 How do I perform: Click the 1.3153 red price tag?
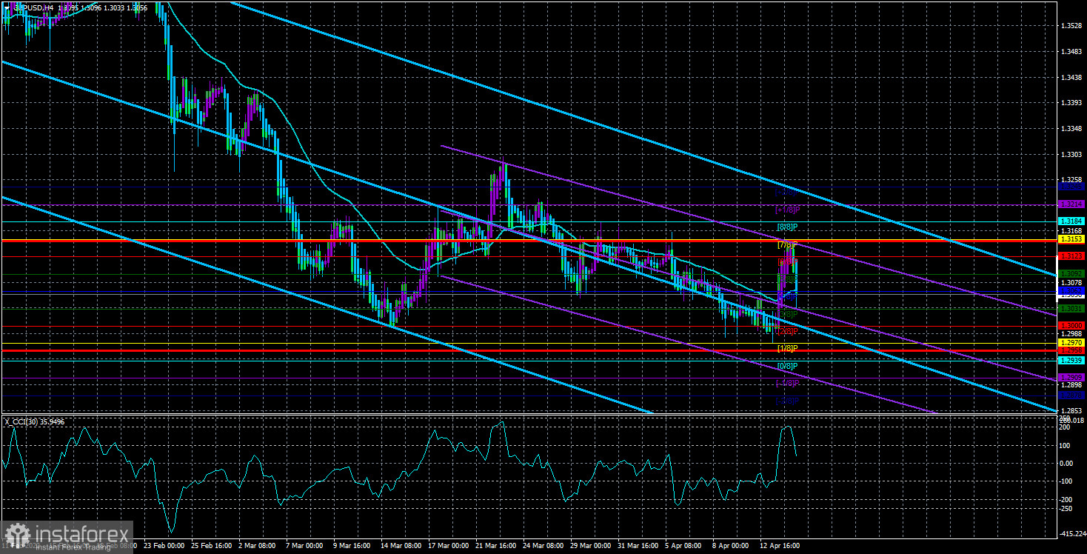[x=1071, y=239]
